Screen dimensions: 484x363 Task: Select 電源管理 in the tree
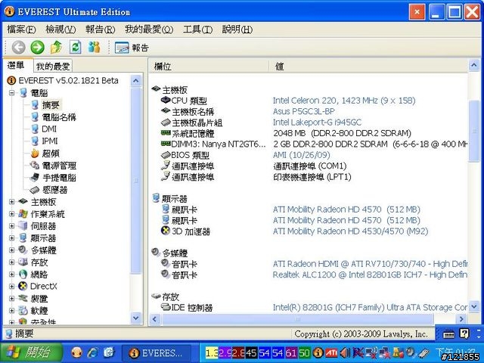[59, 166]
